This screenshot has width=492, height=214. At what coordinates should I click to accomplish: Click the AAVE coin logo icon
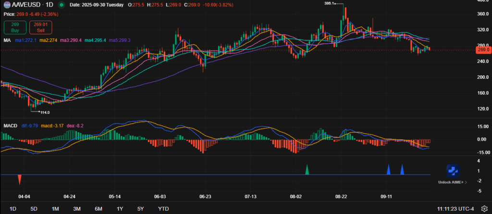[x=7, y=4]
